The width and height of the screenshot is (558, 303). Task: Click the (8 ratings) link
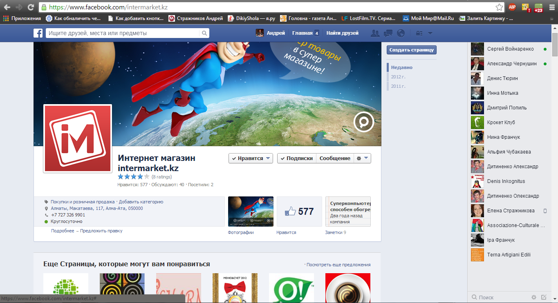162,177
